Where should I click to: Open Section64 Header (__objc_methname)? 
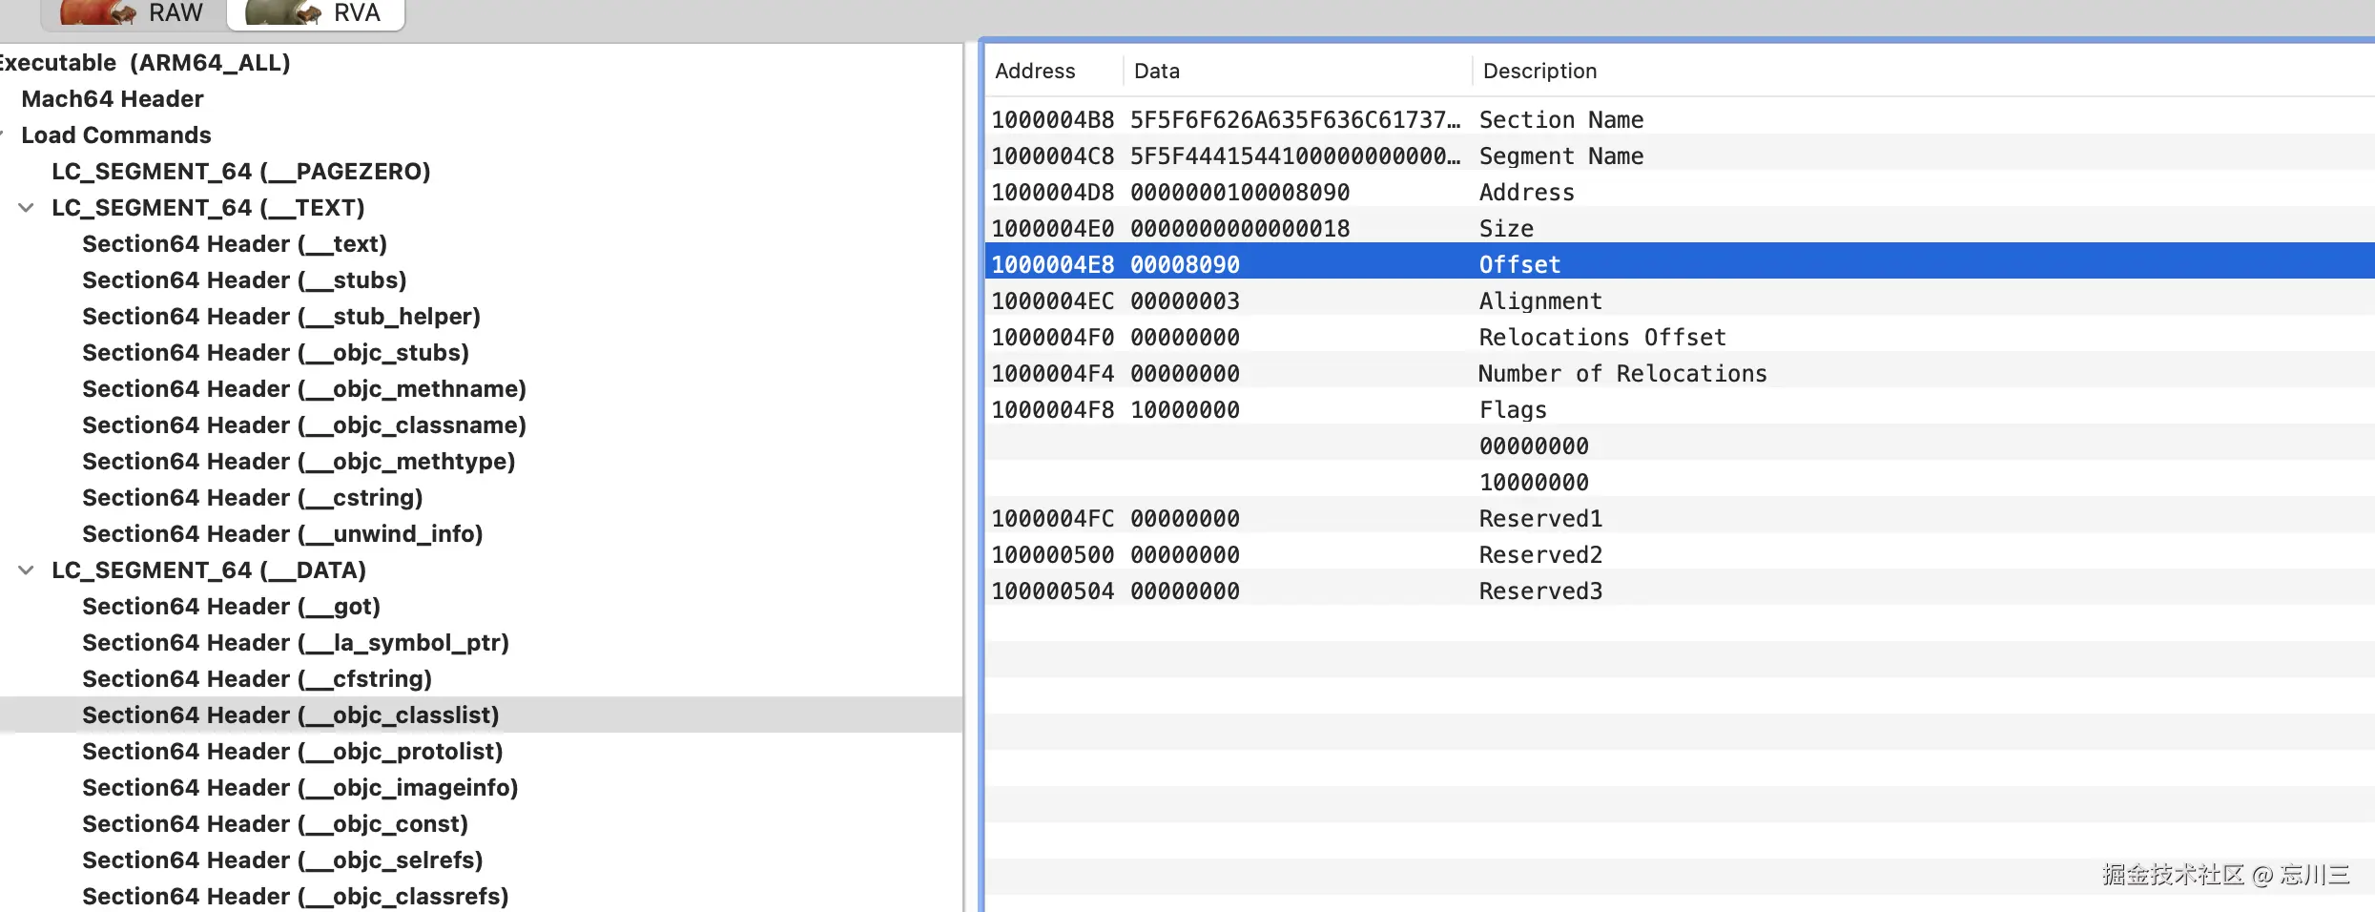(304, 388)
